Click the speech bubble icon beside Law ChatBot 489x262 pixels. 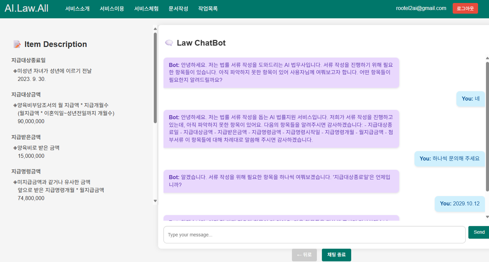coord(169,43)
